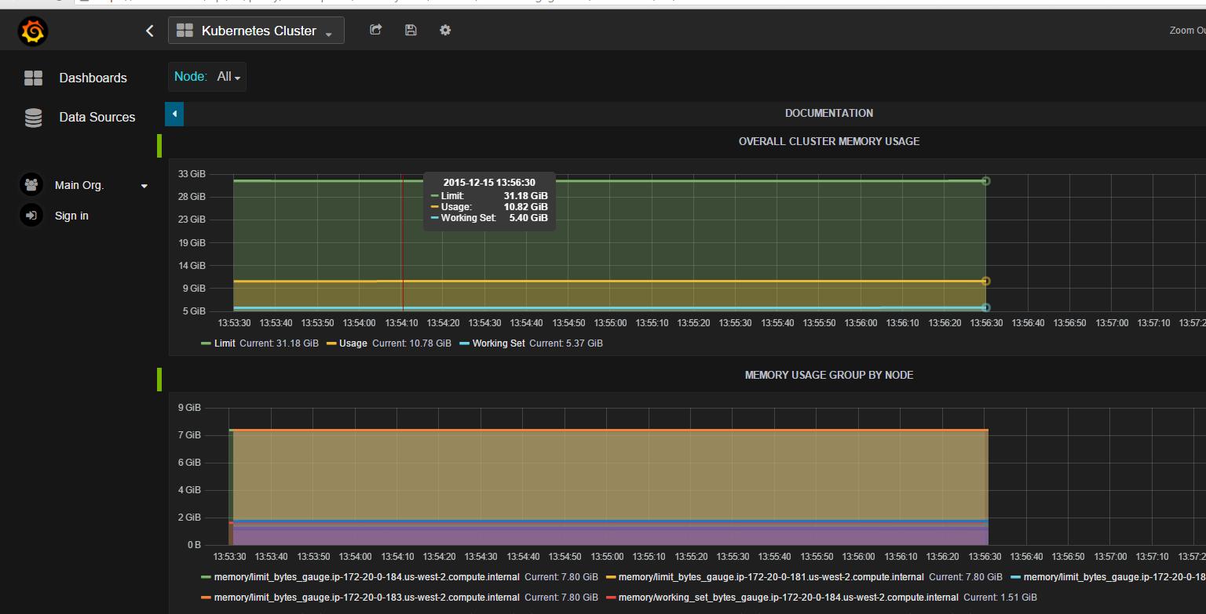Click the Current: 31.18 GiB legend value
Image resolution: width=1206 pixels, height=614 pixels.
(x=279, y=343)
